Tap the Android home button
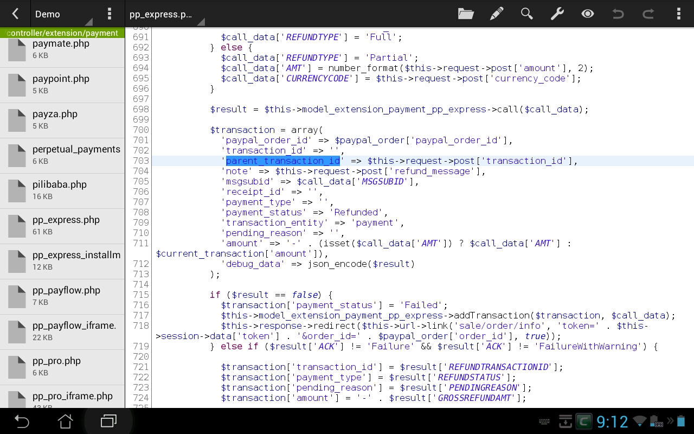Viewport: 694px width, 434px height. [x=65, y=421]
